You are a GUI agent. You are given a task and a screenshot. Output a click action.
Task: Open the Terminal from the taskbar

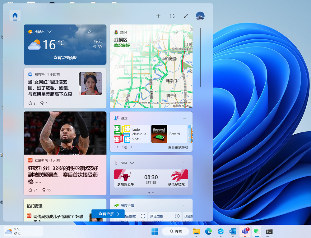pos(269,231)
